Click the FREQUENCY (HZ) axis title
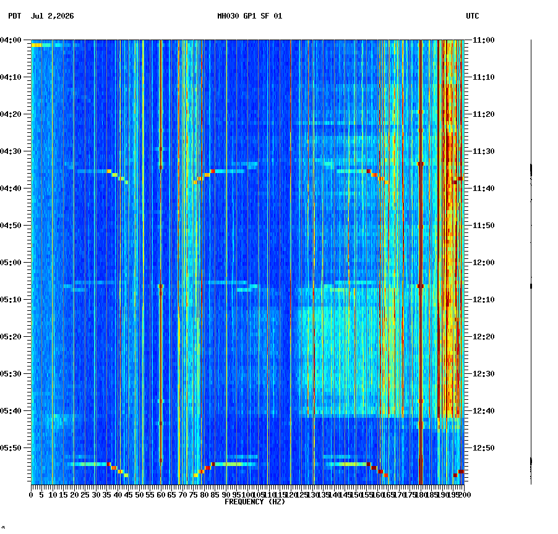 (x=255, y=502)
